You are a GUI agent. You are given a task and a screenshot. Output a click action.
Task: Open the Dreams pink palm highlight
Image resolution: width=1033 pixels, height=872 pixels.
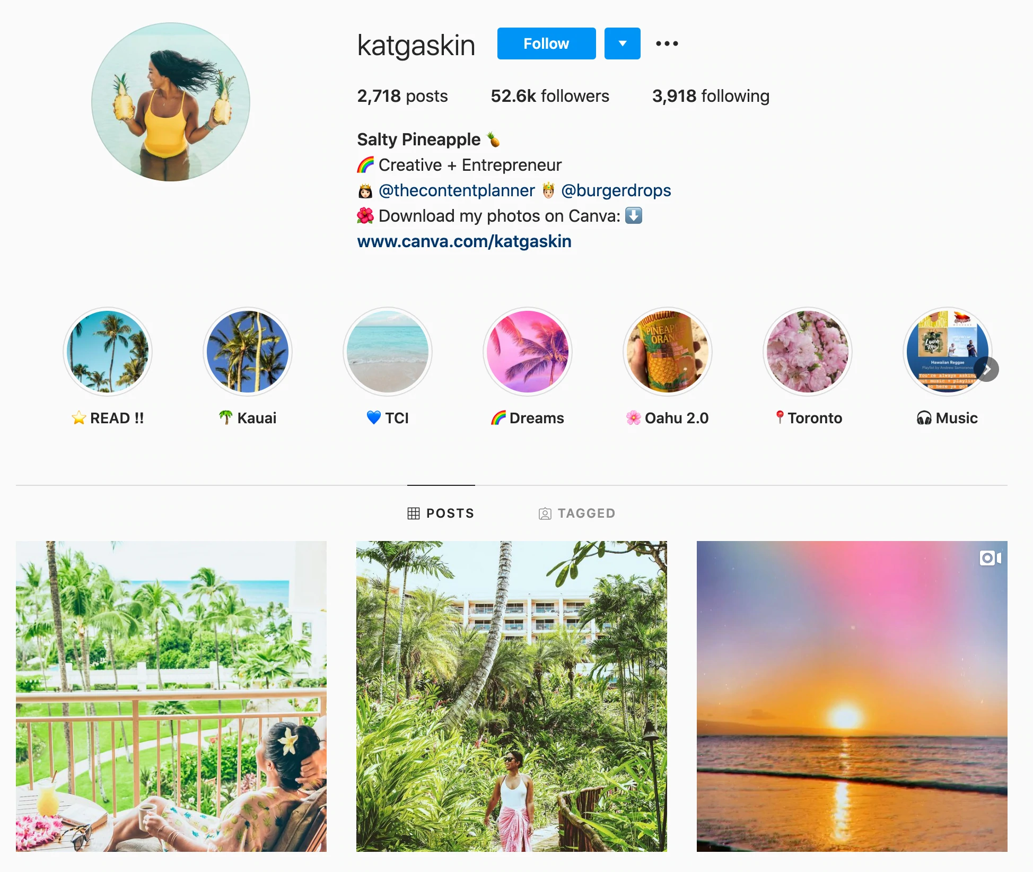[x=528, y=352]
